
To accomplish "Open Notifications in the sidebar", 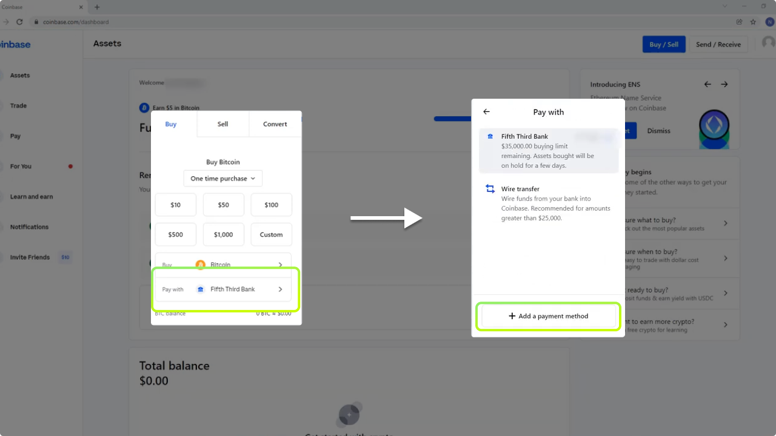I will coord(29,227).
